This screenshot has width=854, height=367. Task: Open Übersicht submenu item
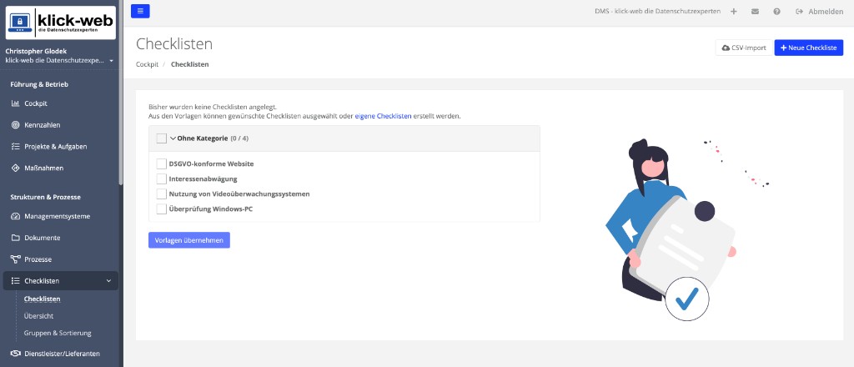pos(38,316)
